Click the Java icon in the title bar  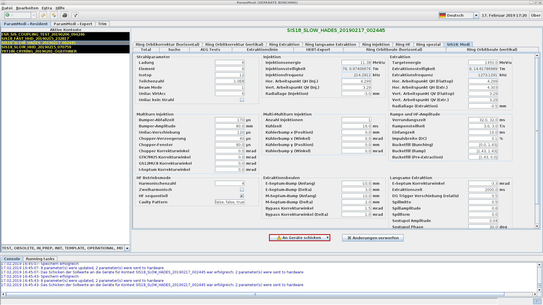tap(3, 3)
